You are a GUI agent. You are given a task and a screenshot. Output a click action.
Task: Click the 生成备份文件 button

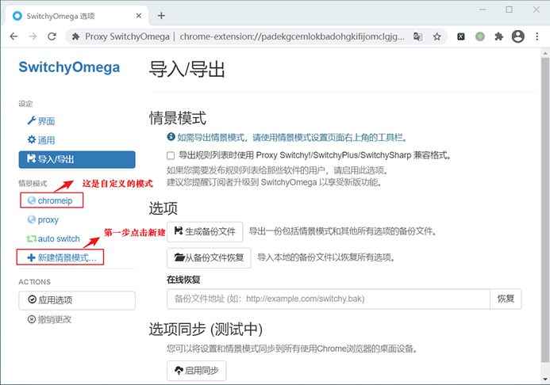pyautogui.click(x=205, y=232)
